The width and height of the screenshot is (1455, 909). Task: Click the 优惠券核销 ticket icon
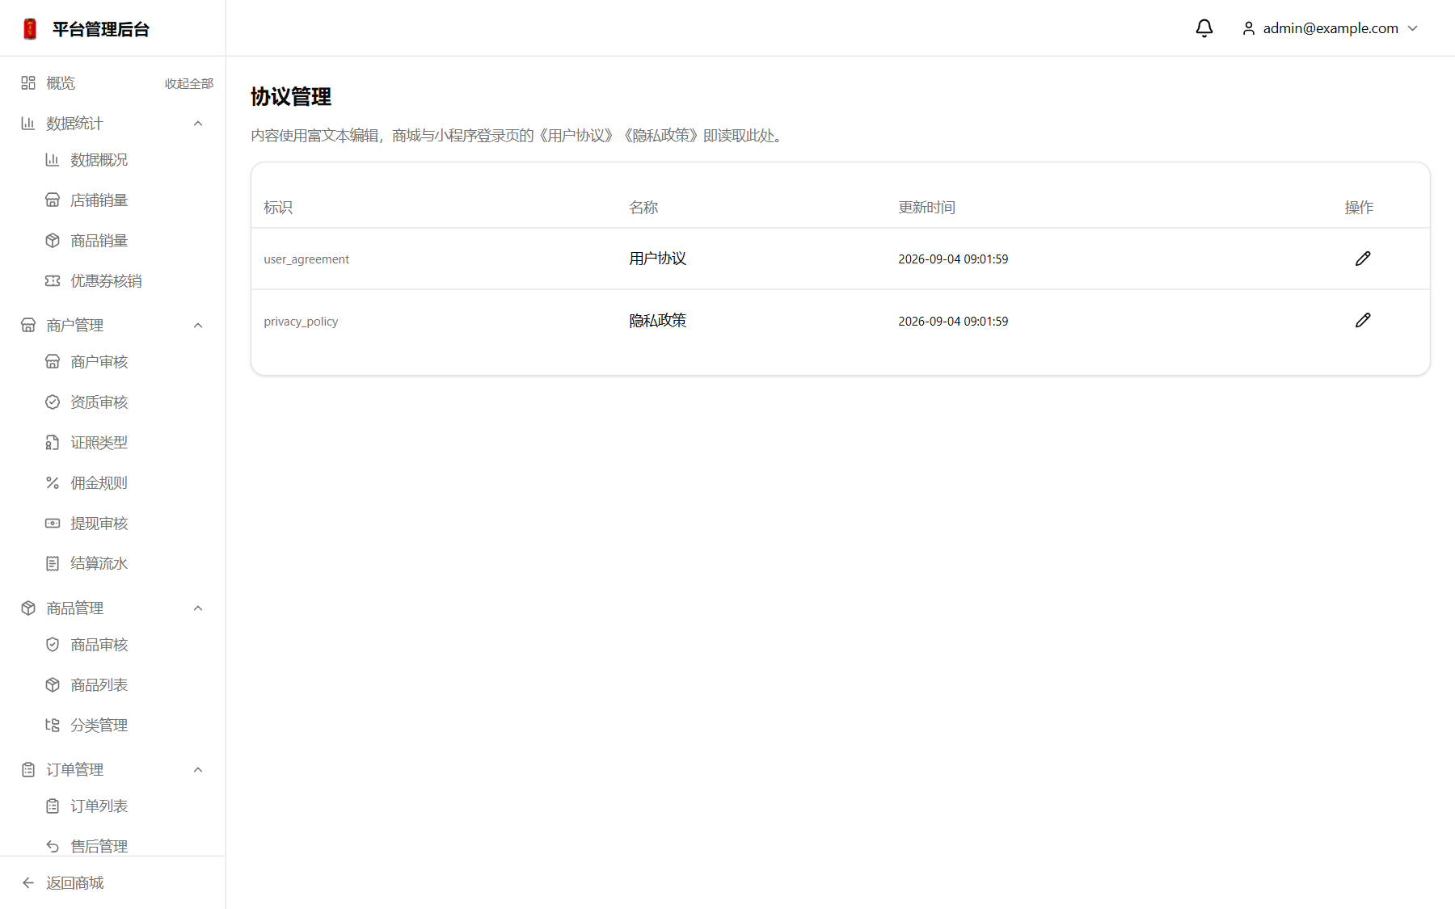53,280
